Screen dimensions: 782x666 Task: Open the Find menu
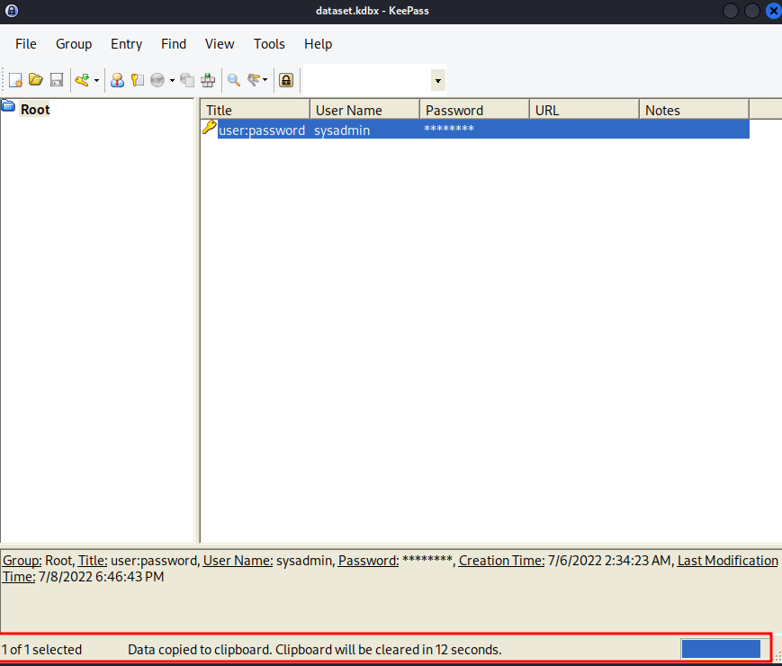(174, 44)
